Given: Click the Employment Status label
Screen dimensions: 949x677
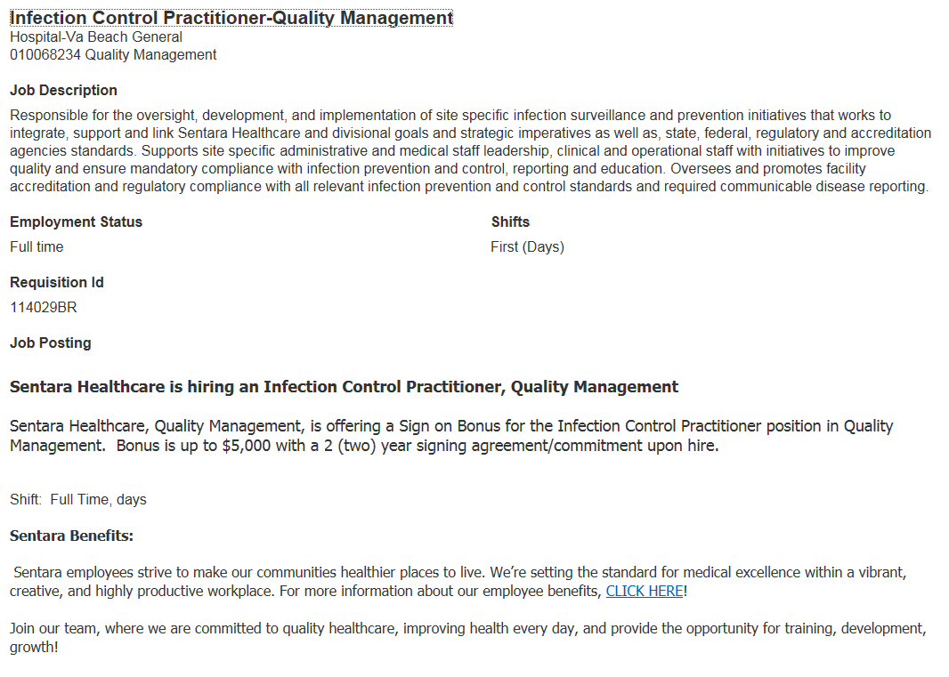Looking at the screenshot, I should click(76, 222).
